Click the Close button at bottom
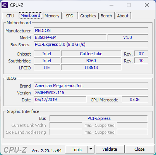The height and width of the screenshot is (155, 156). tap(139, 149)
